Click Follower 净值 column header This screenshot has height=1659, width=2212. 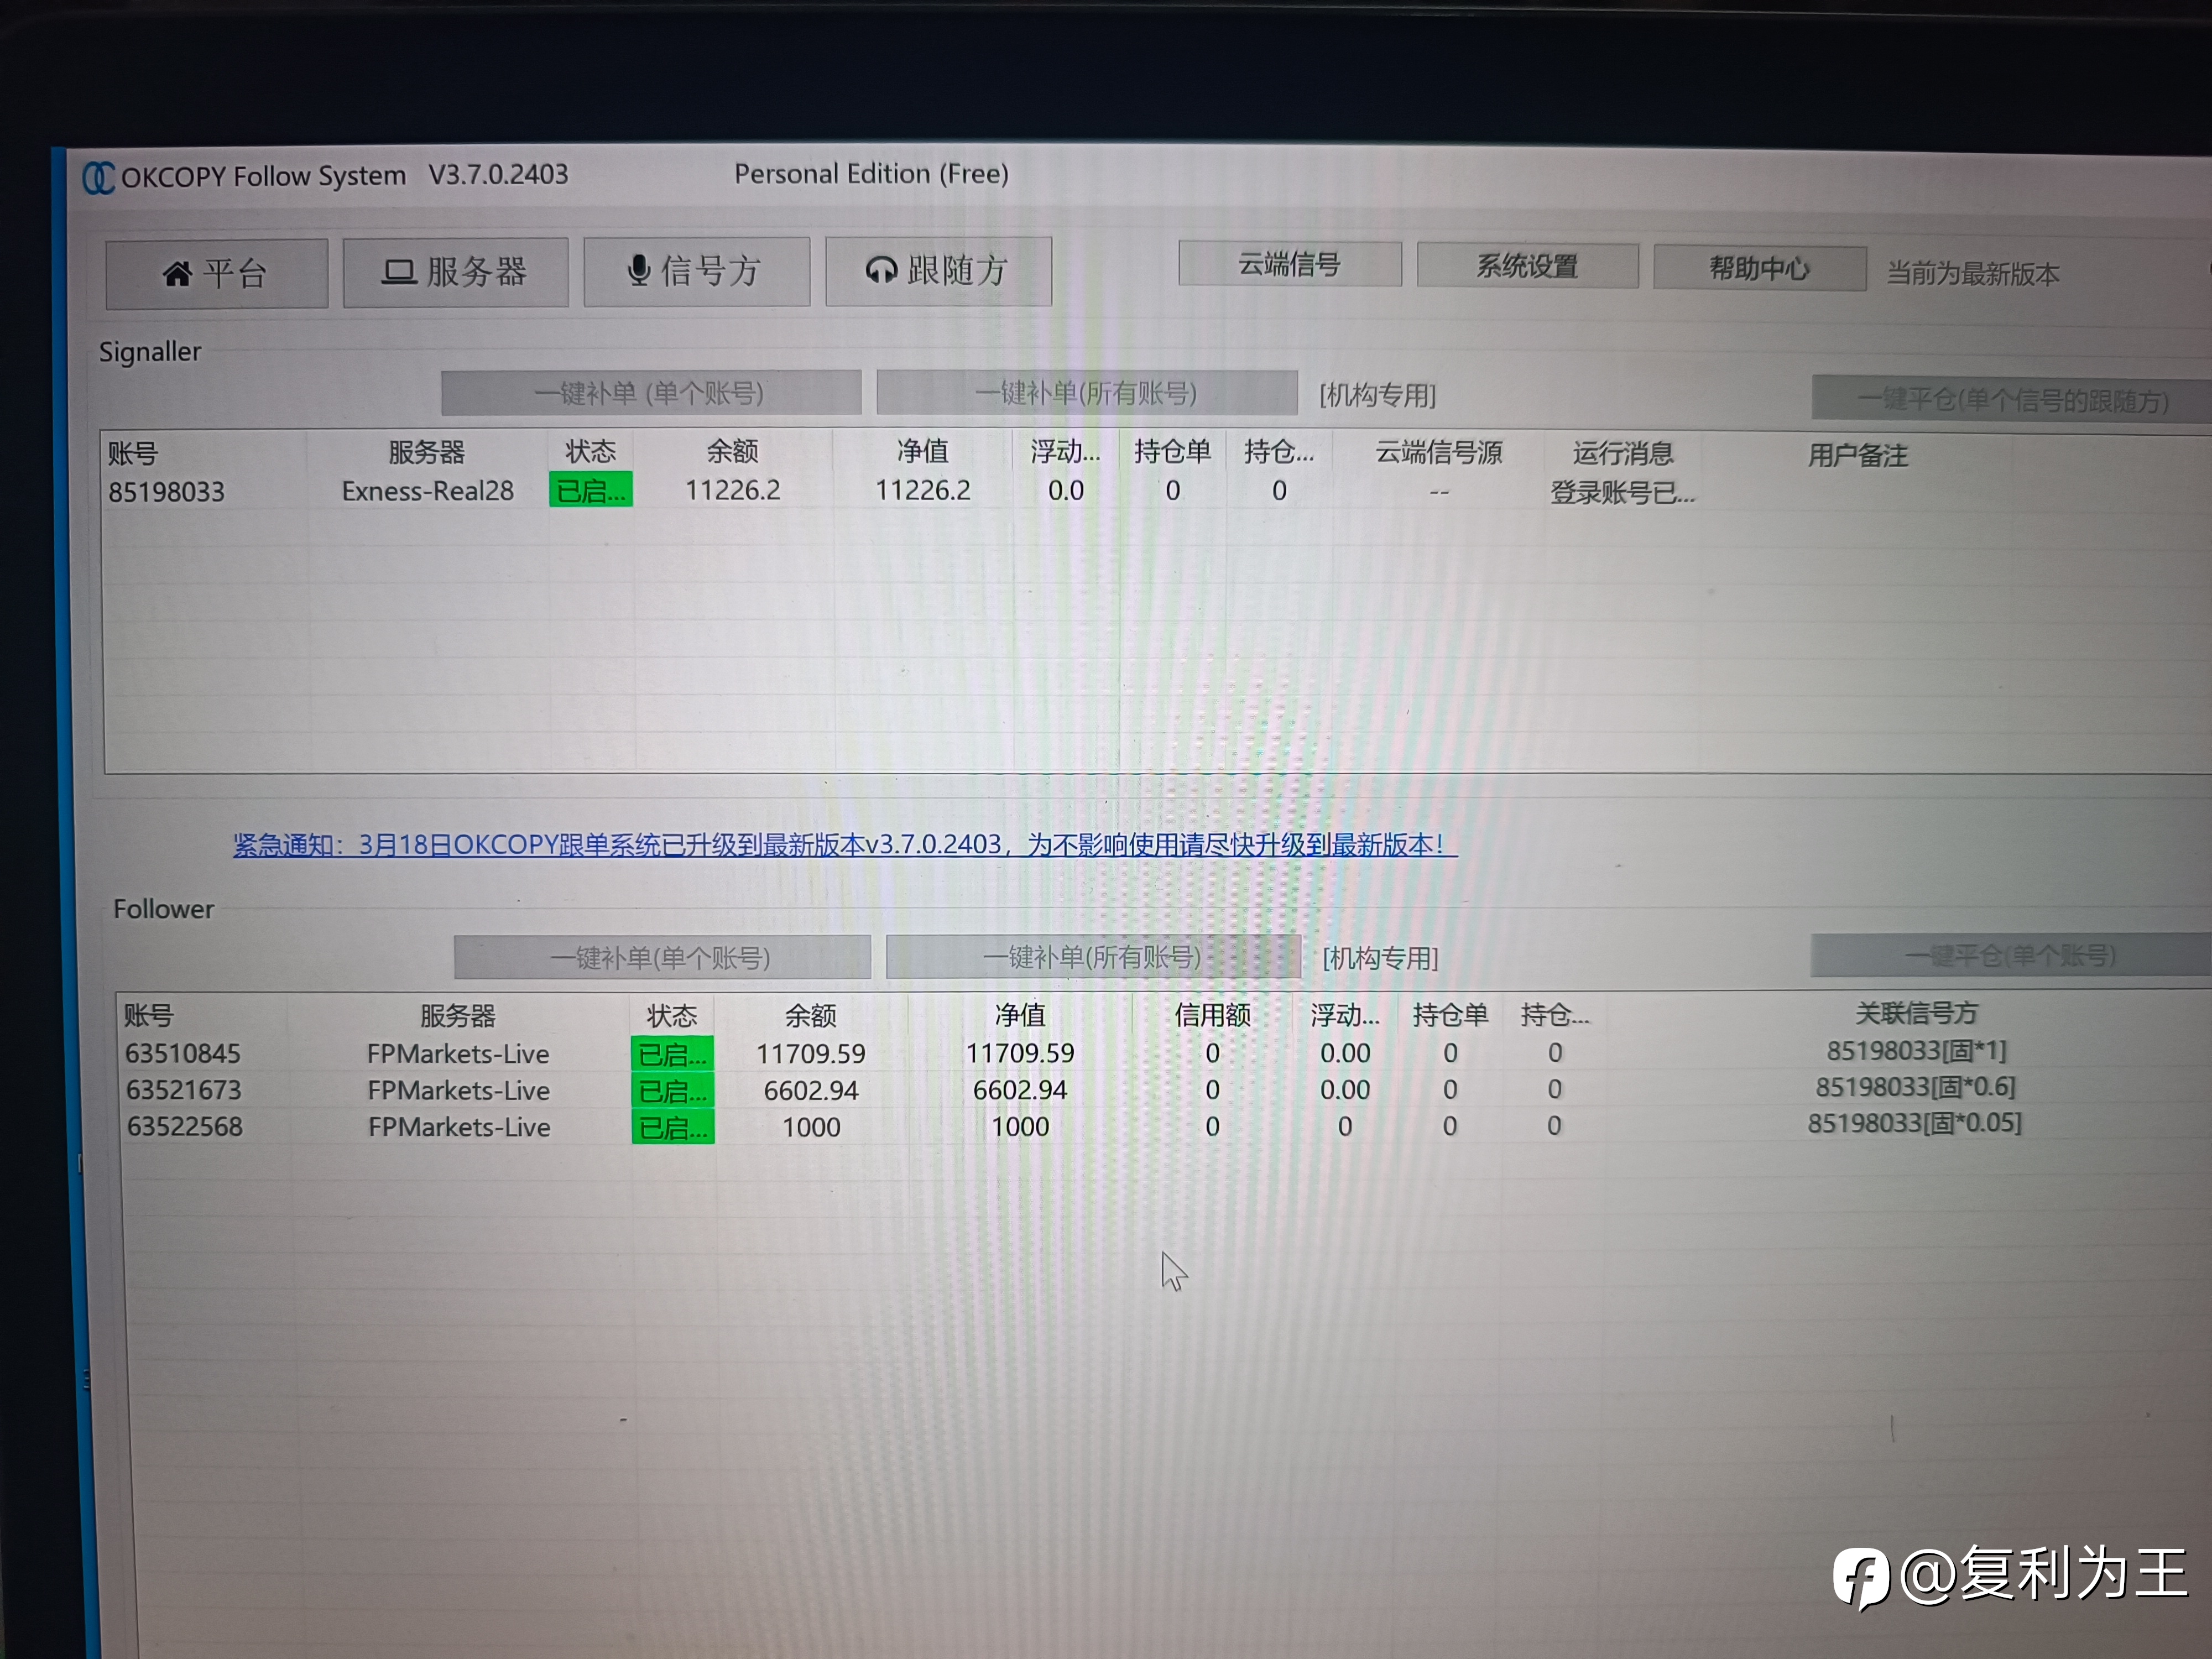tap(1020, 1015)
